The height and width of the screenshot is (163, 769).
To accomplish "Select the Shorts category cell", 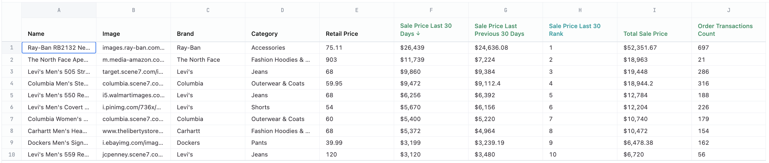I will (x=260, y=107).
